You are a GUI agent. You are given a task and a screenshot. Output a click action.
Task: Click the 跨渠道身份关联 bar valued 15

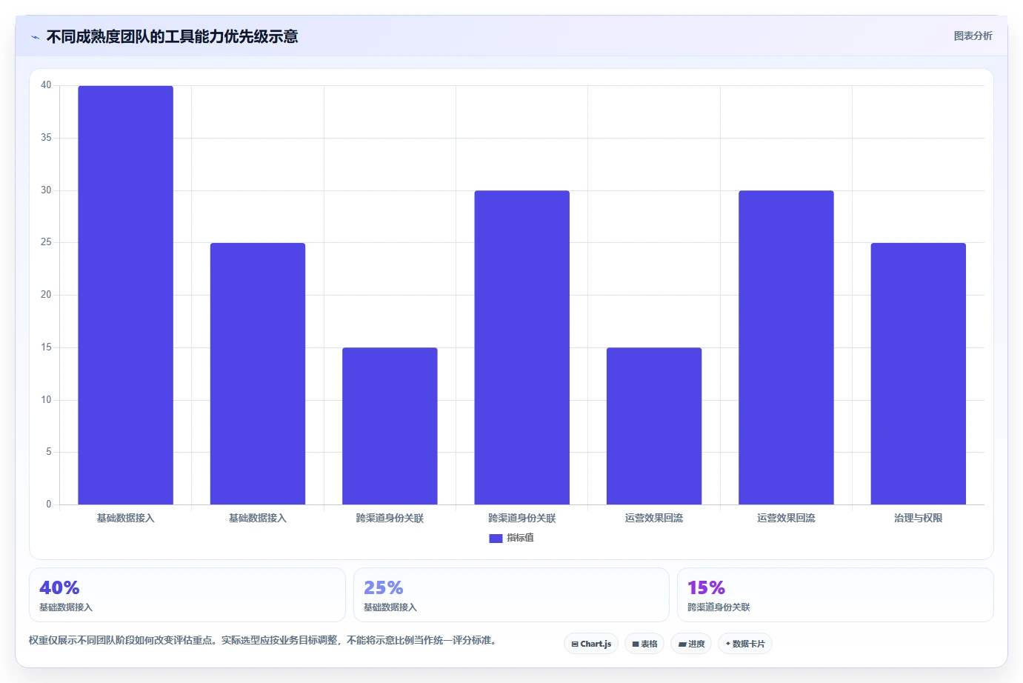click(390, 426)
